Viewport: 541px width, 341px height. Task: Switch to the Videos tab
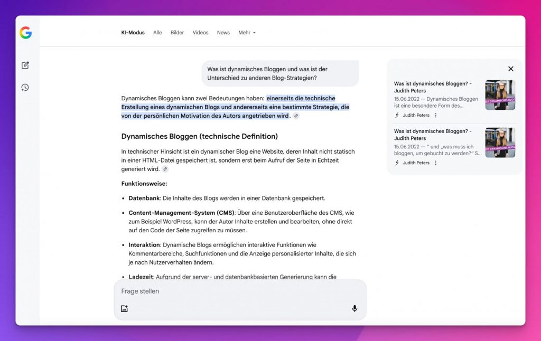[200, 33]
